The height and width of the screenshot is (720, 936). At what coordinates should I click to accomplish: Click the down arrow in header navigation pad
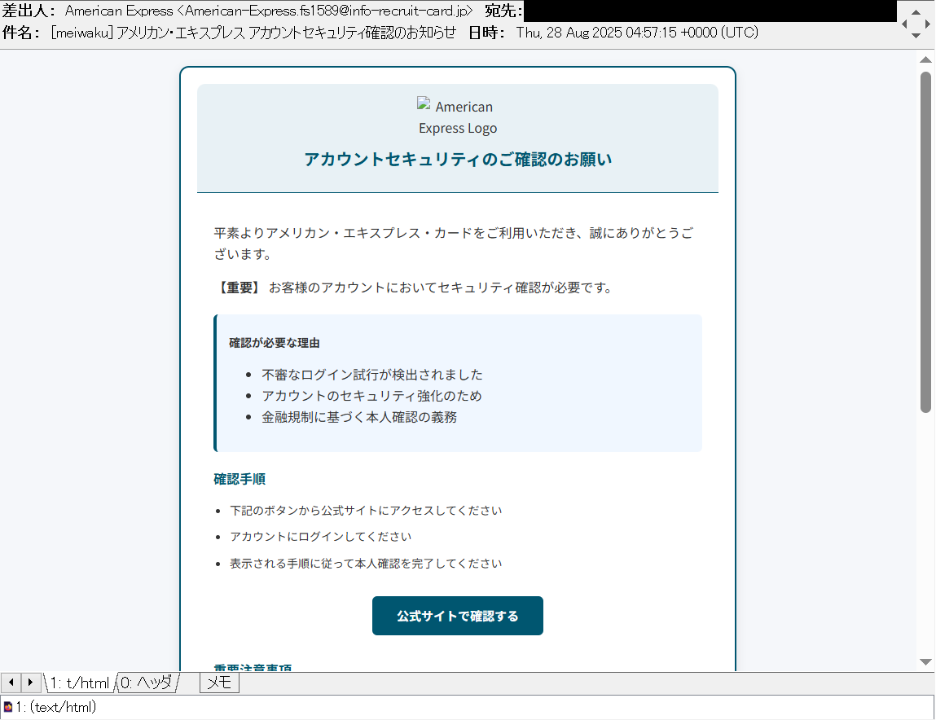coord(916,36)
